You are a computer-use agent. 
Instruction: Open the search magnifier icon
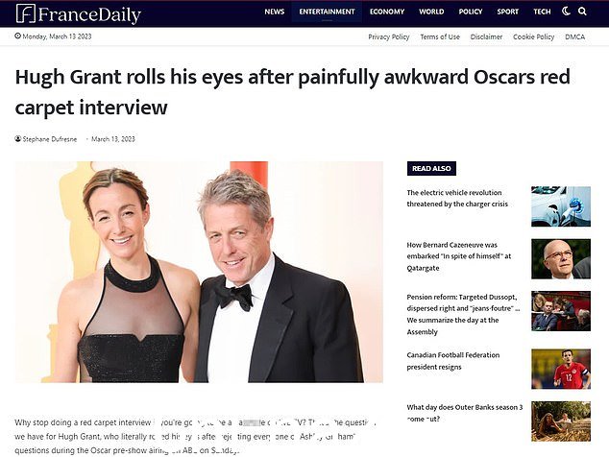pos(582,12)
